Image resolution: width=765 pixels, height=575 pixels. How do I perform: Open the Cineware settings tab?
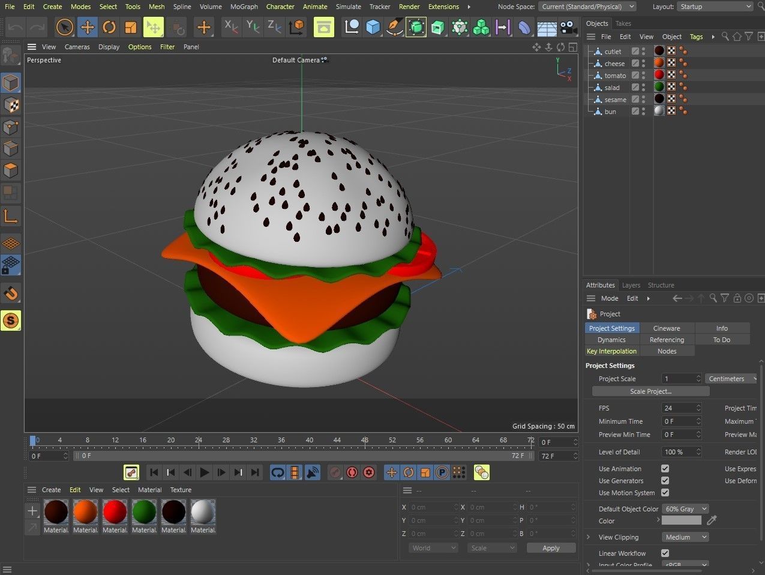667,328
